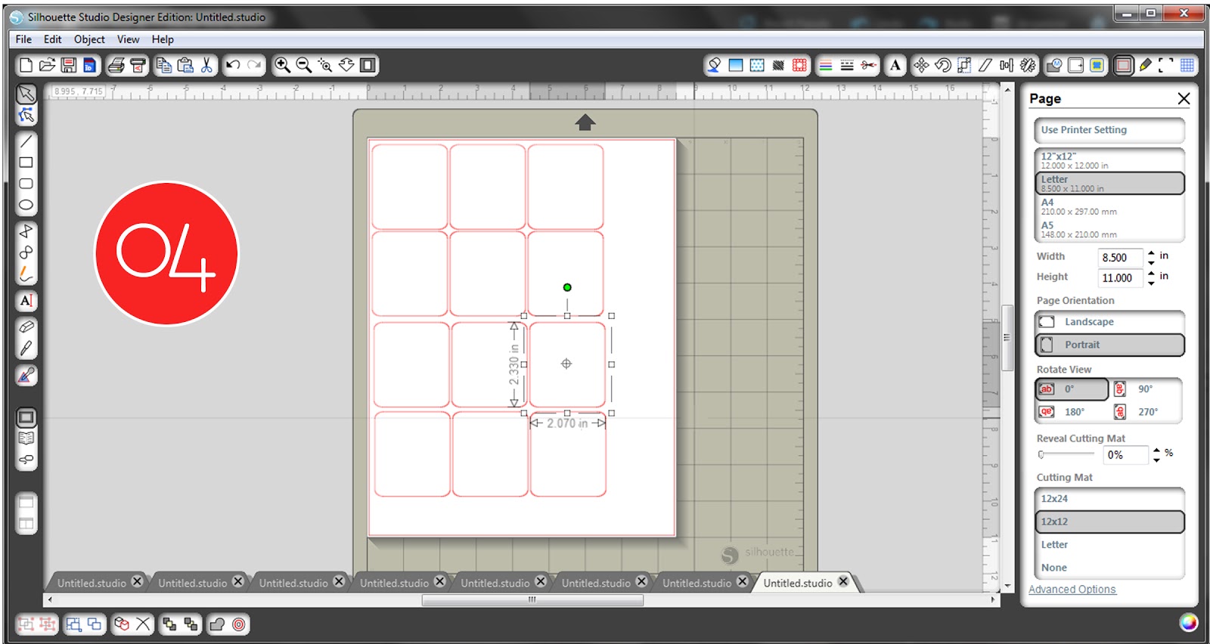
Task: Select Portrait page orientation
Action: 1109,345
